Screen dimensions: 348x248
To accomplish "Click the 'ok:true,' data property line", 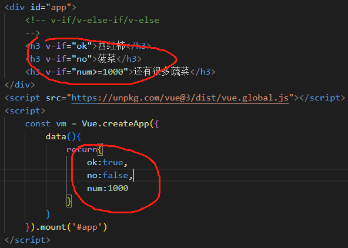I will coord(107,162).
